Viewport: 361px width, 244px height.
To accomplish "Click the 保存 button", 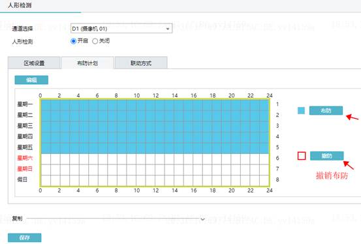I will click(x=25, y=237).
